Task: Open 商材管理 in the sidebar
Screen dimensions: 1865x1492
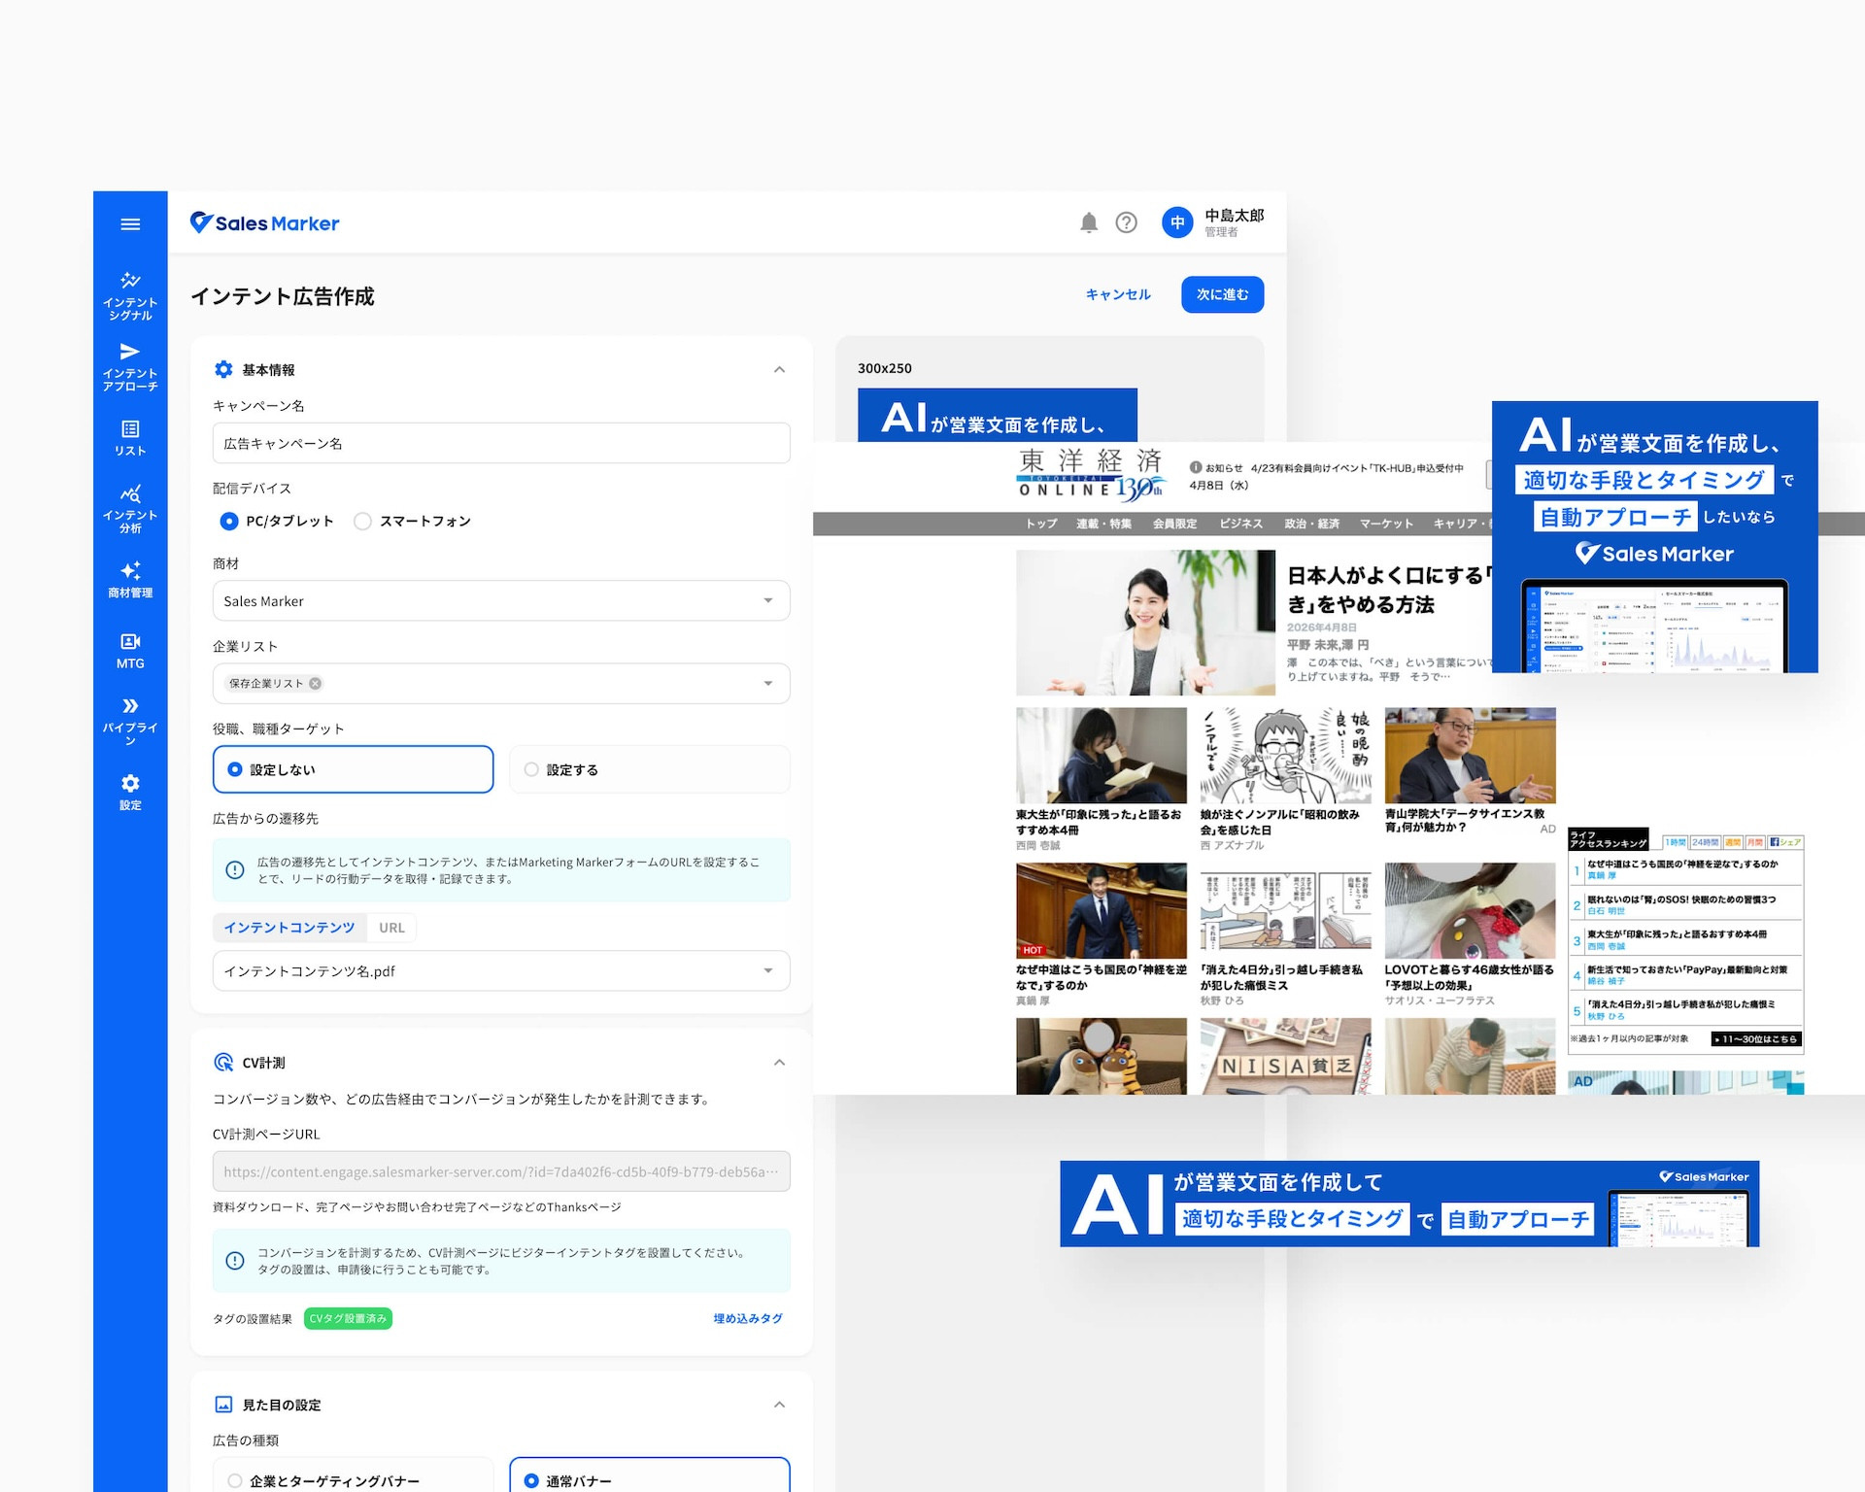Action: point(130,580)
